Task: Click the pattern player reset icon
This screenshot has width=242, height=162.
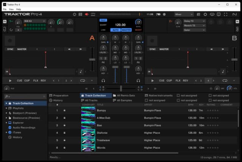Action: 11,30
